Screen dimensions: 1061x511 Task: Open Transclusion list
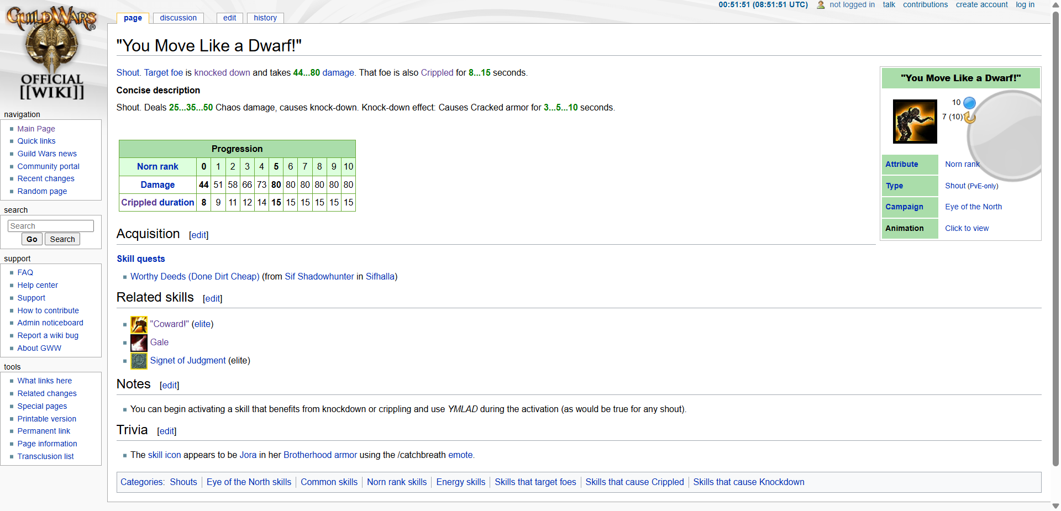(45, 456)
